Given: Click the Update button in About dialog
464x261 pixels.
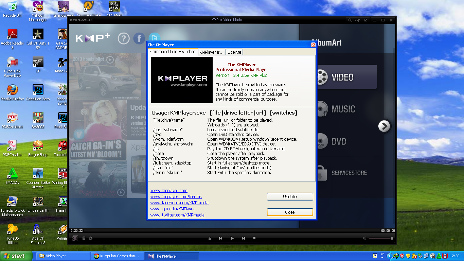Looking at the screenshot, I should (290, 196).
